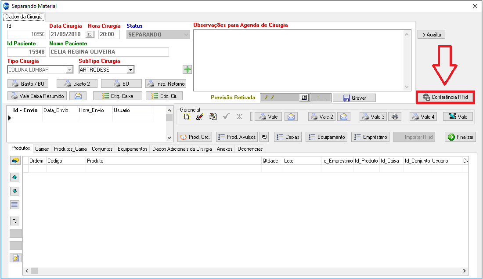Viewport: 483px width, 279px height.
Task: Click the barcode icon beside Prod. Avulsos
Action: [x=264, y=137]
